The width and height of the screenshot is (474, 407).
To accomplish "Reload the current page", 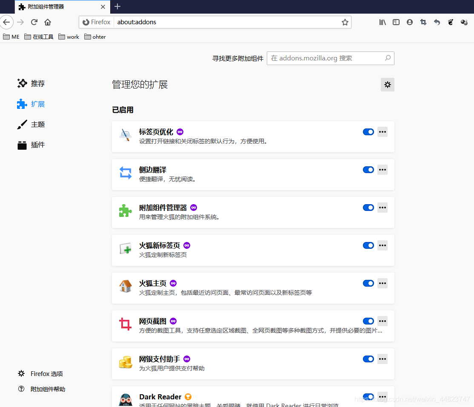I will 34,22.
